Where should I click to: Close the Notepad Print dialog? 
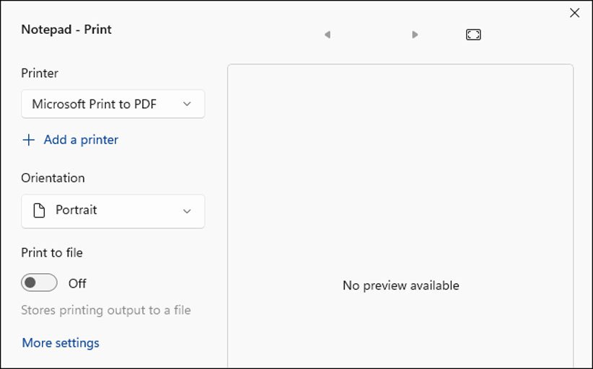click(x=574, y=13)
